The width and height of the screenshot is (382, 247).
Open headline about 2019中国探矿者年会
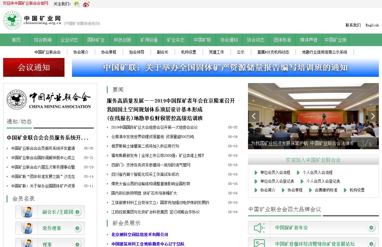(x=171, y=101)
